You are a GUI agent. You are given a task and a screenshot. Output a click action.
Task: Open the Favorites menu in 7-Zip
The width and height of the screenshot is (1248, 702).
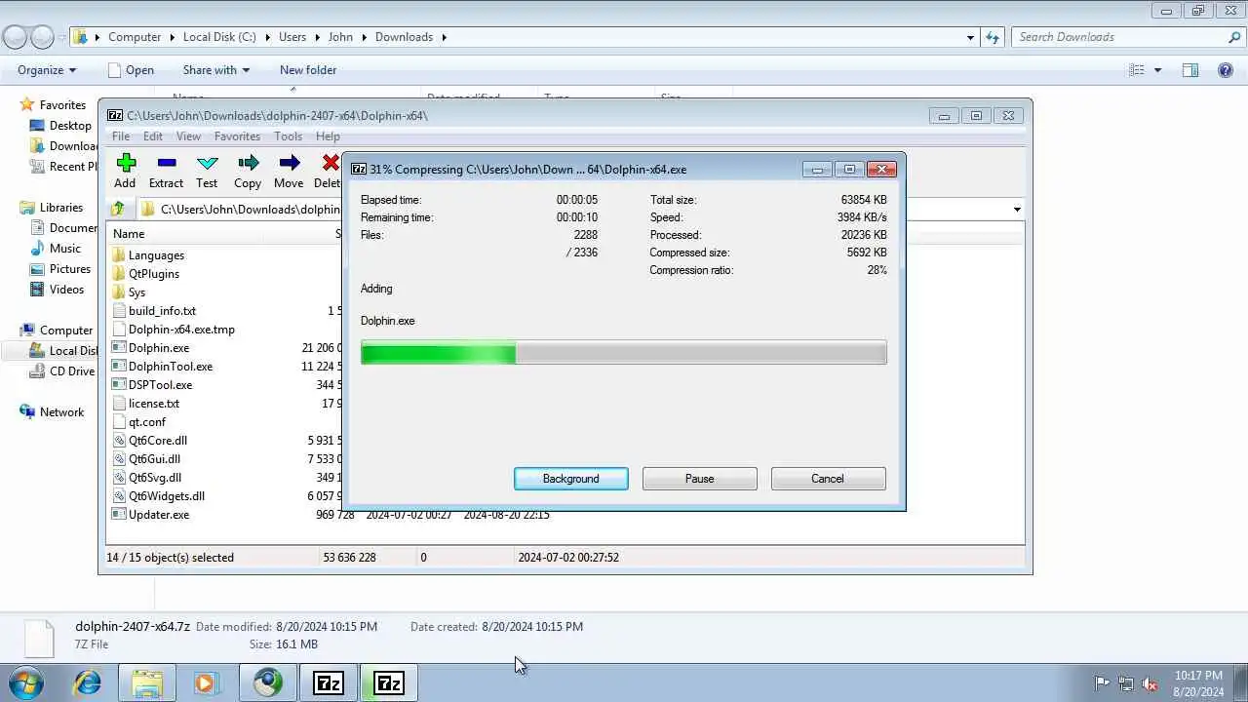[x=237, y=136]
